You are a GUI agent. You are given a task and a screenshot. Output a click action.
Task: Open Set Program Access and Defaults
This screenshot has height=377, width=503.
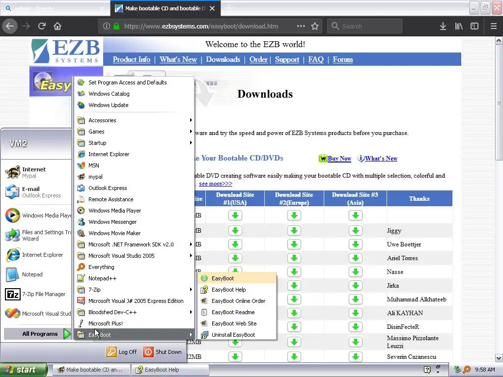(135, 82)
